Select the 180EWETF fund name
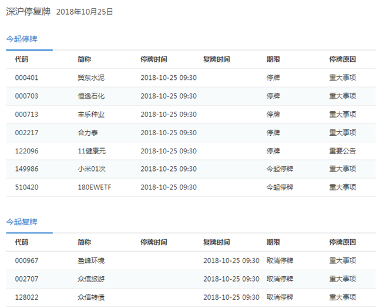This screenshot has height=308, width=376. [x=95, y=188]
